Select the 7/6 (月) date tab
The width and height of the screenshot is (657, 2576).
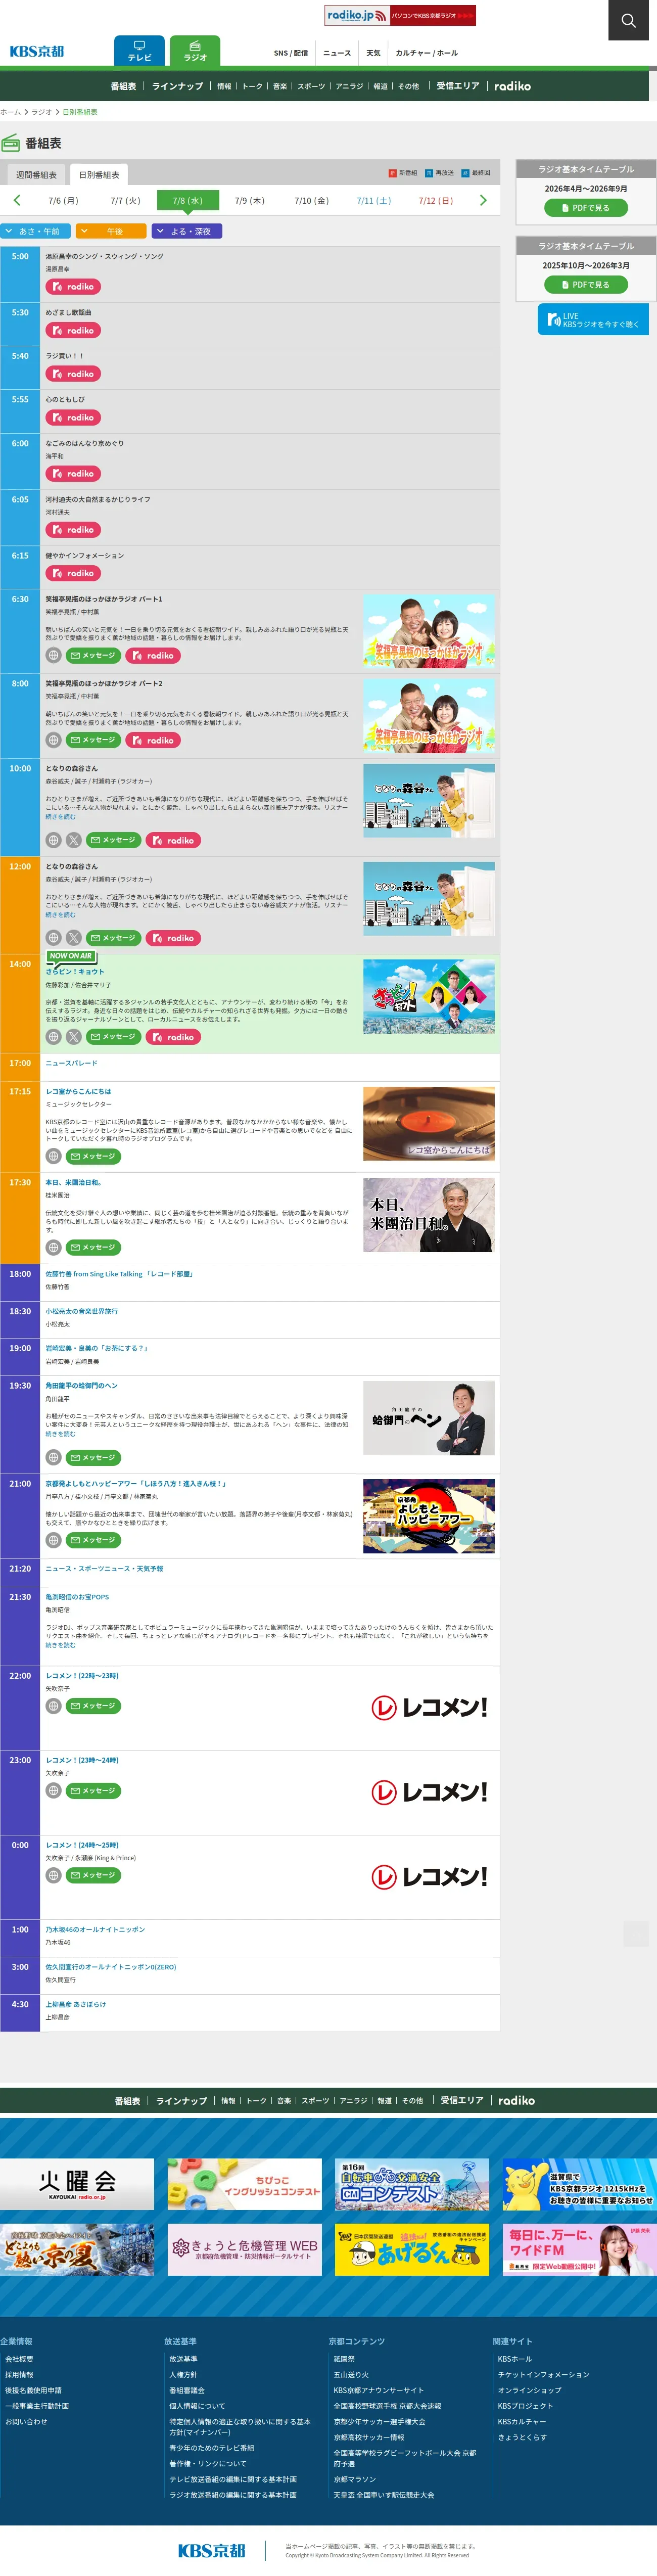63,201
